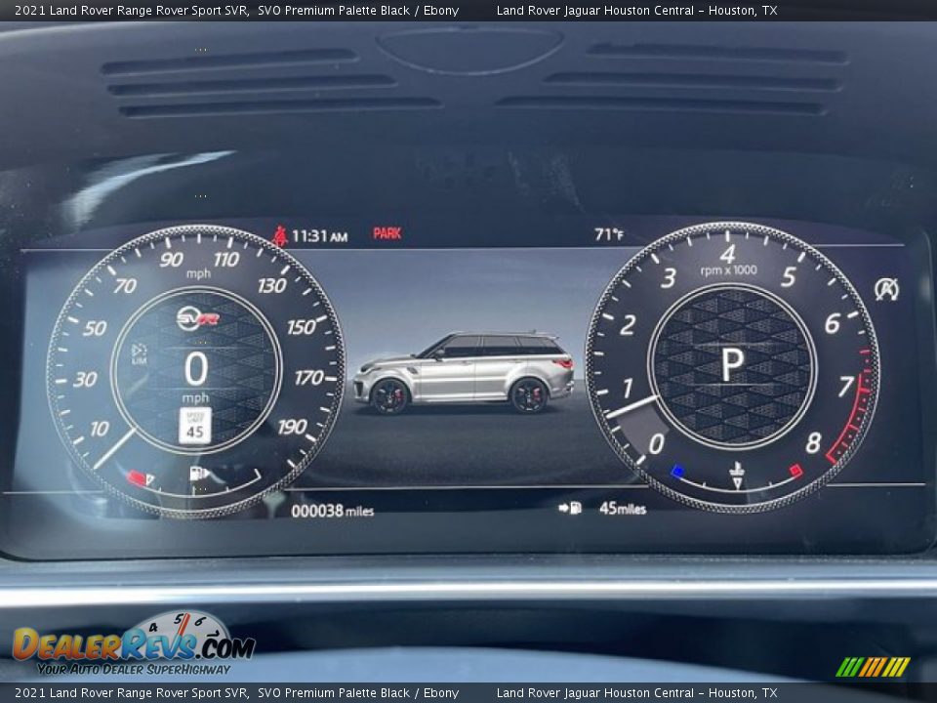The width and height of the screenshot is (937, 703).
Task: Tap the red low-fuel marker
Action: click(137, 477)
